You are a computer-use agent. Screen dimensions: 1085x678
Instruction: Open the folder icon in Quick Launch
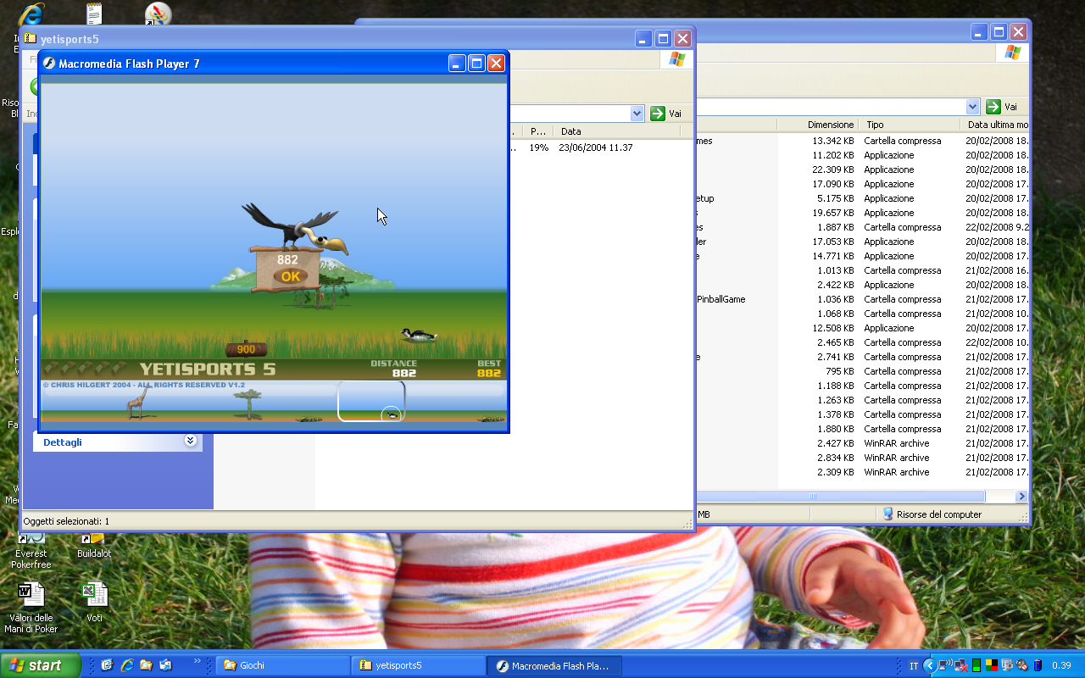point(147,665)
